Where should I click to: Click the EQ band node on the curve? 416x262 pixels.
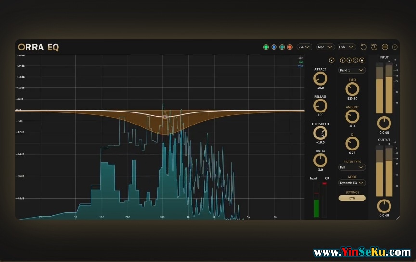pos(165,117)
